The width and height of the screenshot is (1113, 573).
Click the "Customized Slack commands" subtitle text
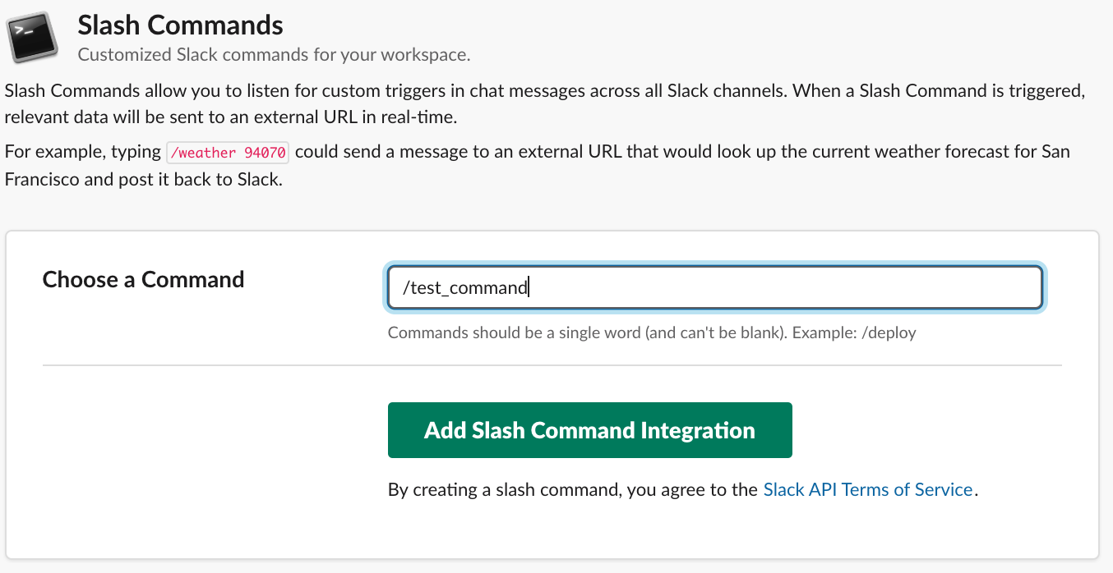click(274, 55)
